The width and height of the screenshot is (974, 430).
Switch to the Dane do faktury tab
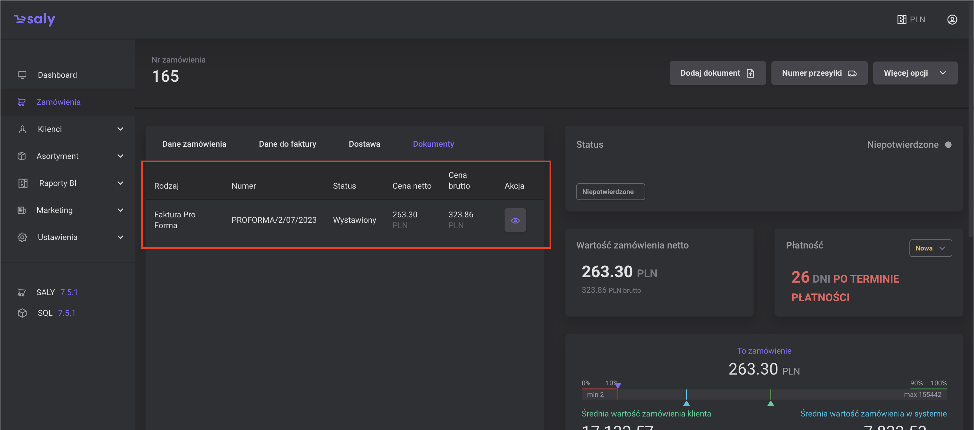(x=287, y=144)
